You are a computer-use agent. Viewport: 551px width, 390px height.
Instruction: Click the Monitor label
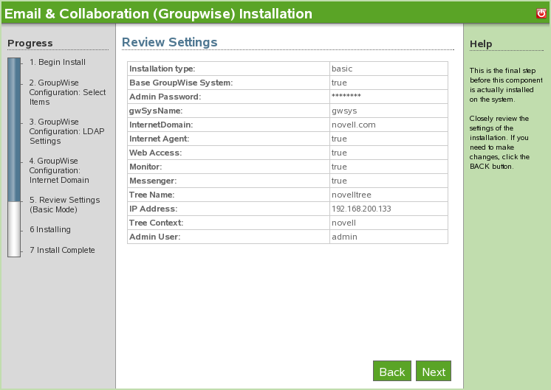pos(146,167)
